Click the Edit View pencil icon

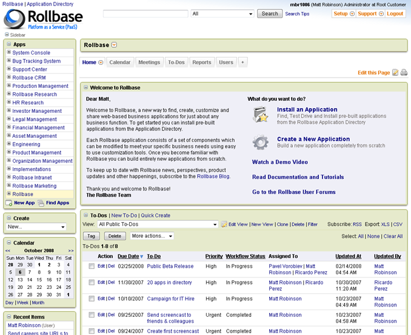[x=224, y=225]
